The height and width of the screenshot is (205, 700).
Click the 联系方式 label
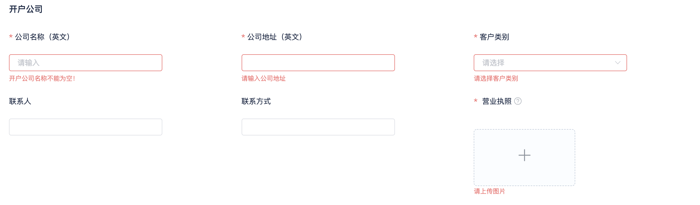click(256, 101)
